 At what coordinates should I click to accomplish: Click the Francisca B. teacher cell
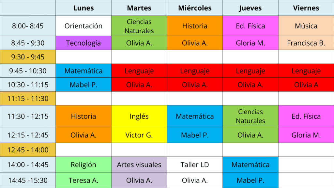tap(306, 43)
